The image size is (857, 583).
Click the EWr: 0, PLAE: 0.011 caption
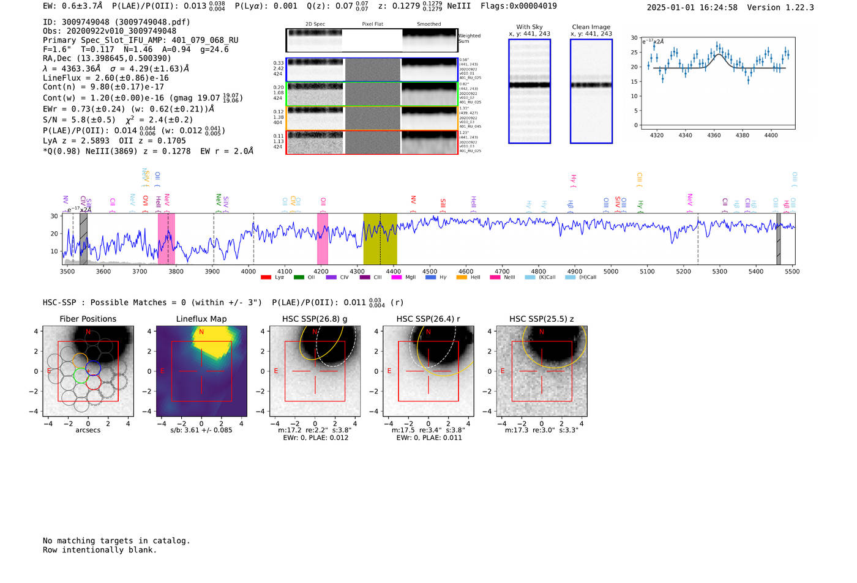(x=428, y=437)
